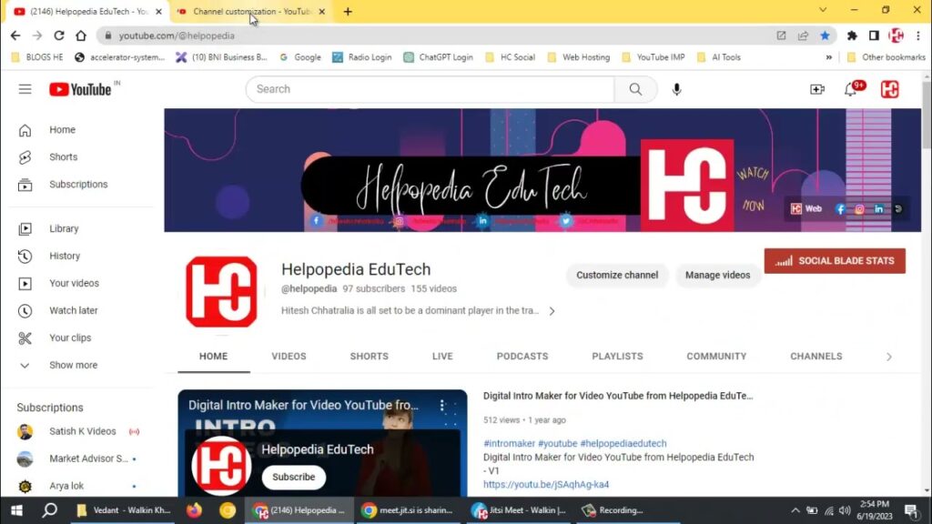The height and width of the screenshot is (524, 932).
Task: Bookmark this page with star icon
Action: tap(825, 35)
